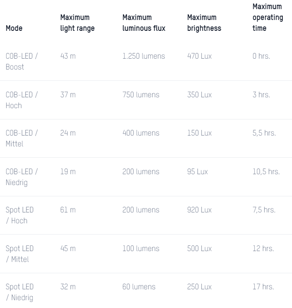
Task: Click the 750 lumens cell
Action: pos(141,95)
